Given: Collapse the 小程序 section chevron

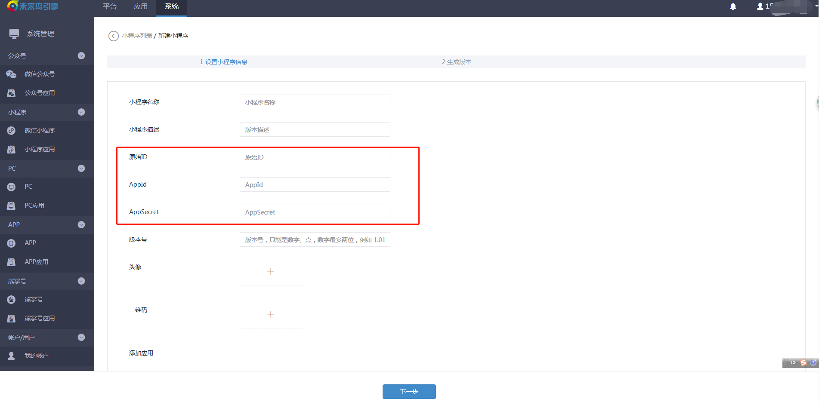Looking at the screenshot, I should 81,112.
